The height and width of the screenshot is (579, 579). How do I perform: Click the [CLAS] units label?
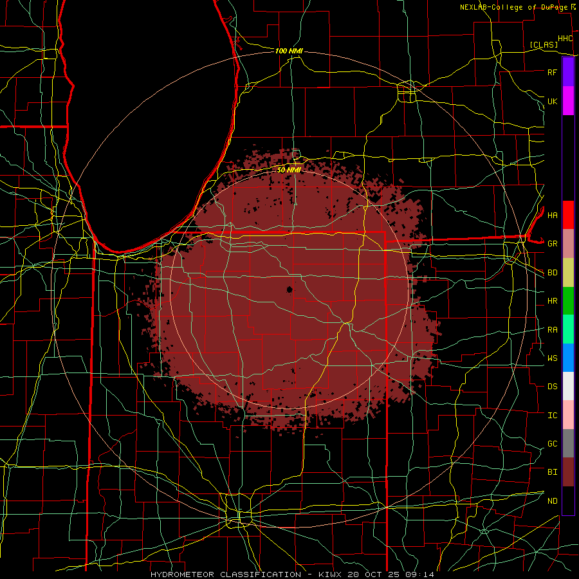click(x=544, y=45)
